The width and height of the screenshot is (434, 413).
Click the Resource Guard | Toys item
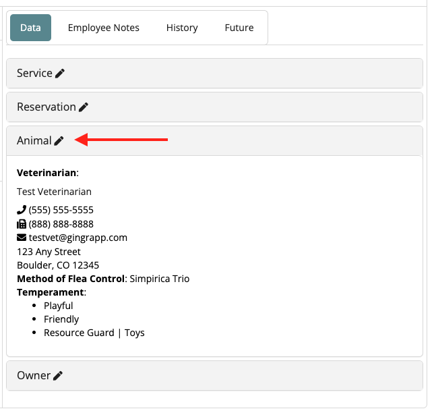coord(94,333)
